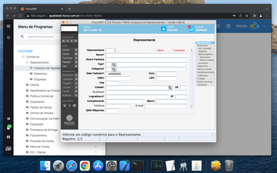Collapse the Representante tree folder

tap(27, 63)
